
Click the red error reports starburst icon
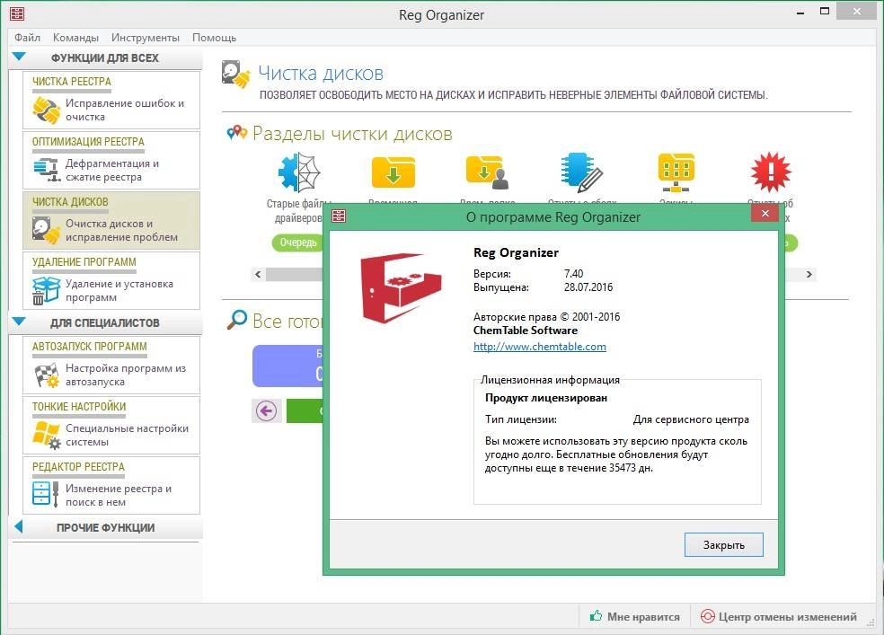771,172
